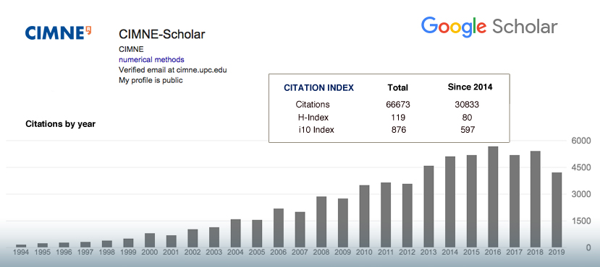Click the 1995 year axis label
Image resolution: width=600 pixels, height=267 pixels.
(43, 252)
